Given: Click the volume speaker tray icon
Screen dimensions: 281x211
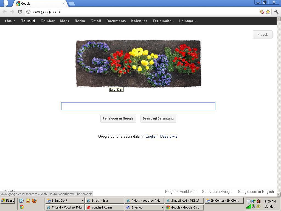Looking at the screenshot, I should [x=258, y=201].
